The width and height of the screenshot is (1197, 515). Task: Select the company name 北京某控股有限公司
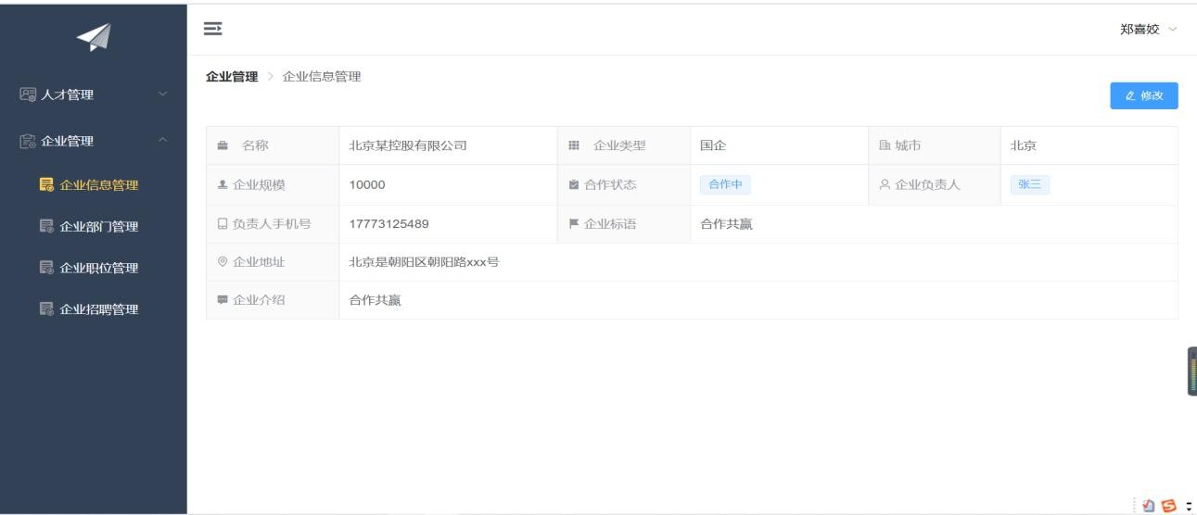click(x=408, y=145)
